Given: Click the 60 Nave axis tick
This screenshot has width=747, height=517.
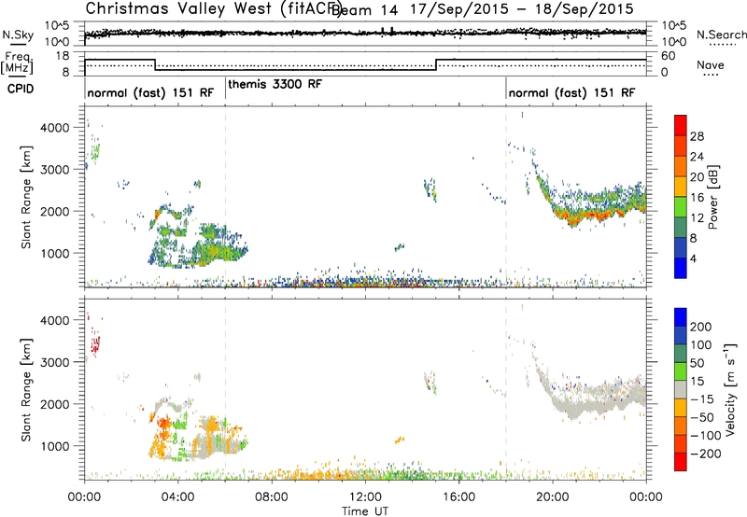Looking at the screenshot, I should pos(669,56).
